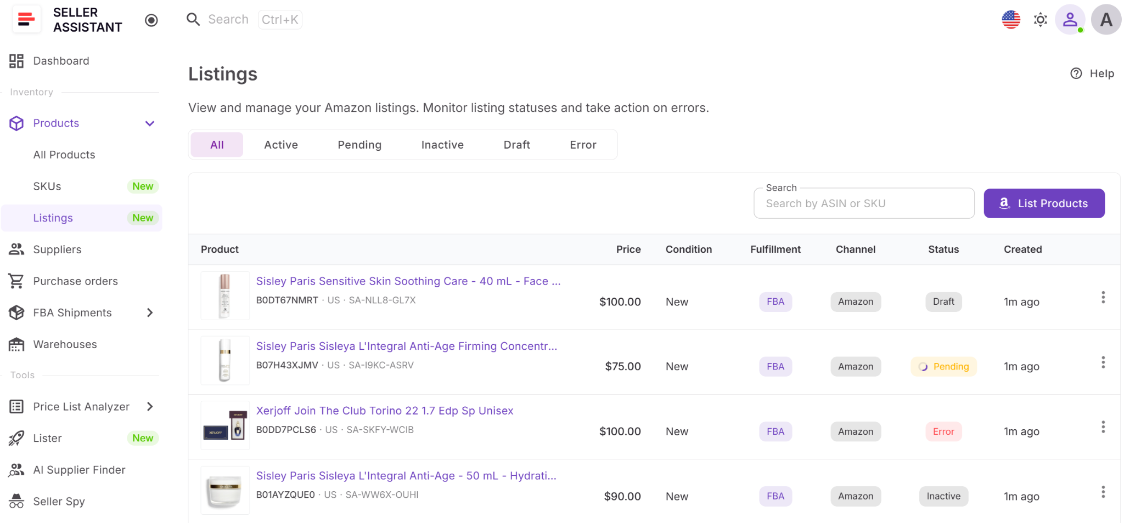
Task: Switch to the Error tab
Action: coord(583,144)
